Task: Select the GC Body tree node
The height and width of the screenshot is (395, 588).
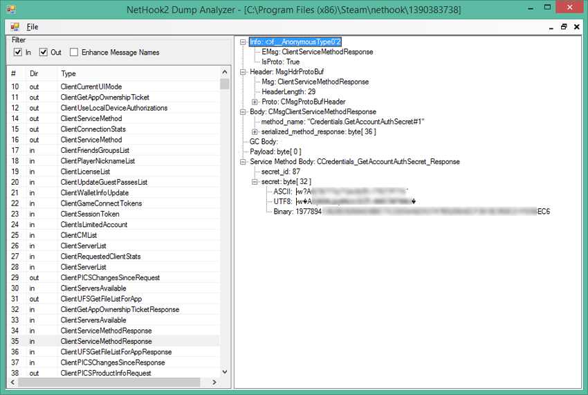Action: 264,142
